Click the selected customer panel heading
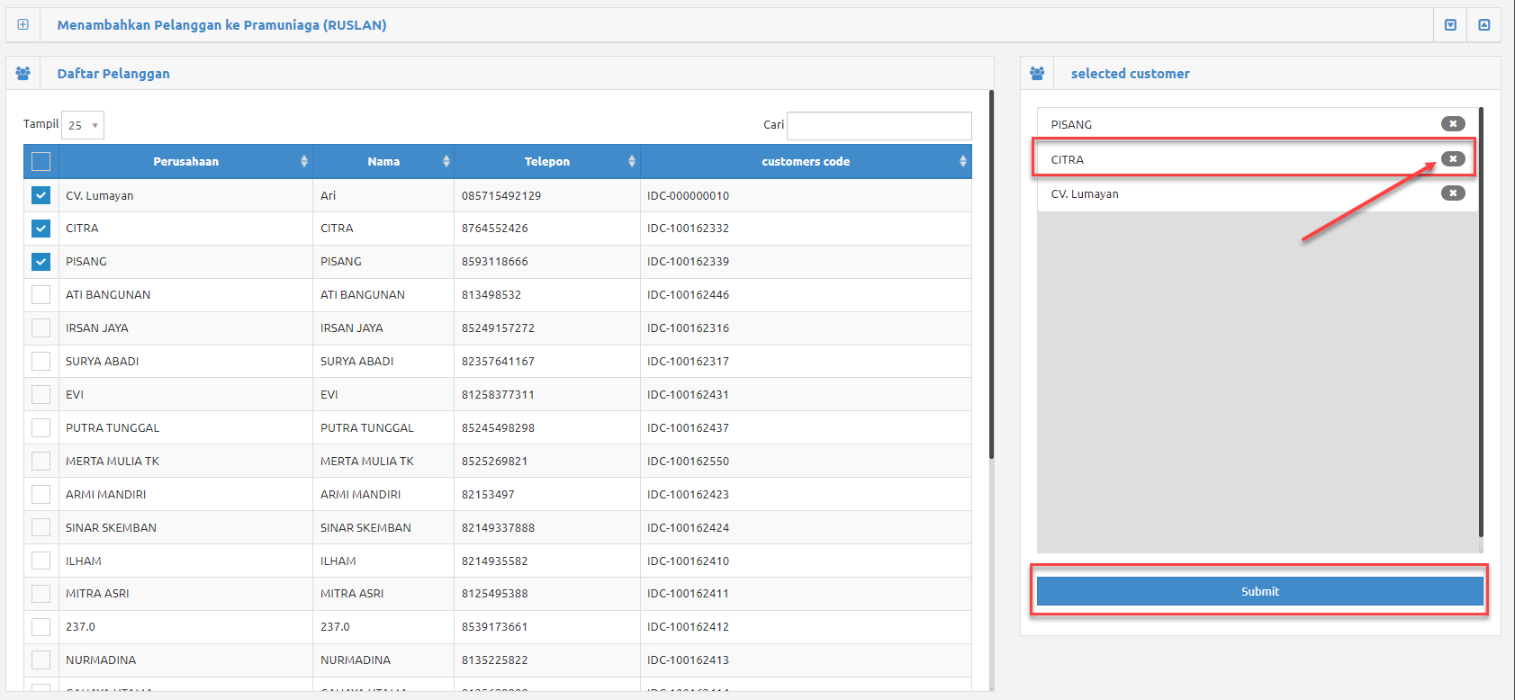Viewport: 1515px width, 700px height. click(1130, 74)
